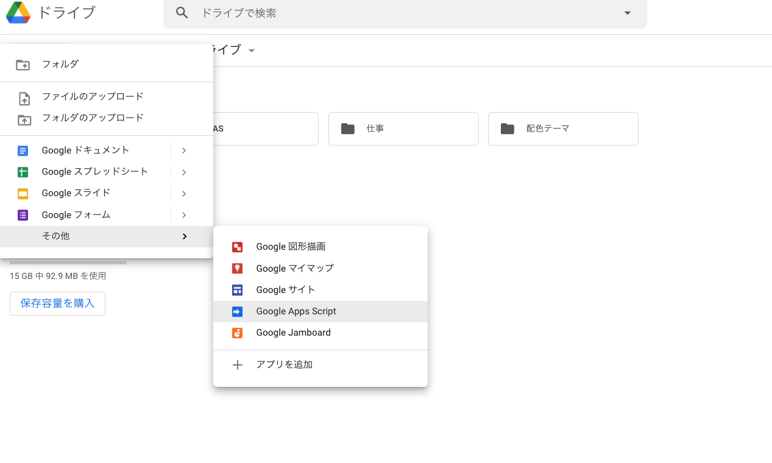Click the magnifier search icon
Image resolution: width=772 pixels, height=463 pixels.
pos(182,13)
